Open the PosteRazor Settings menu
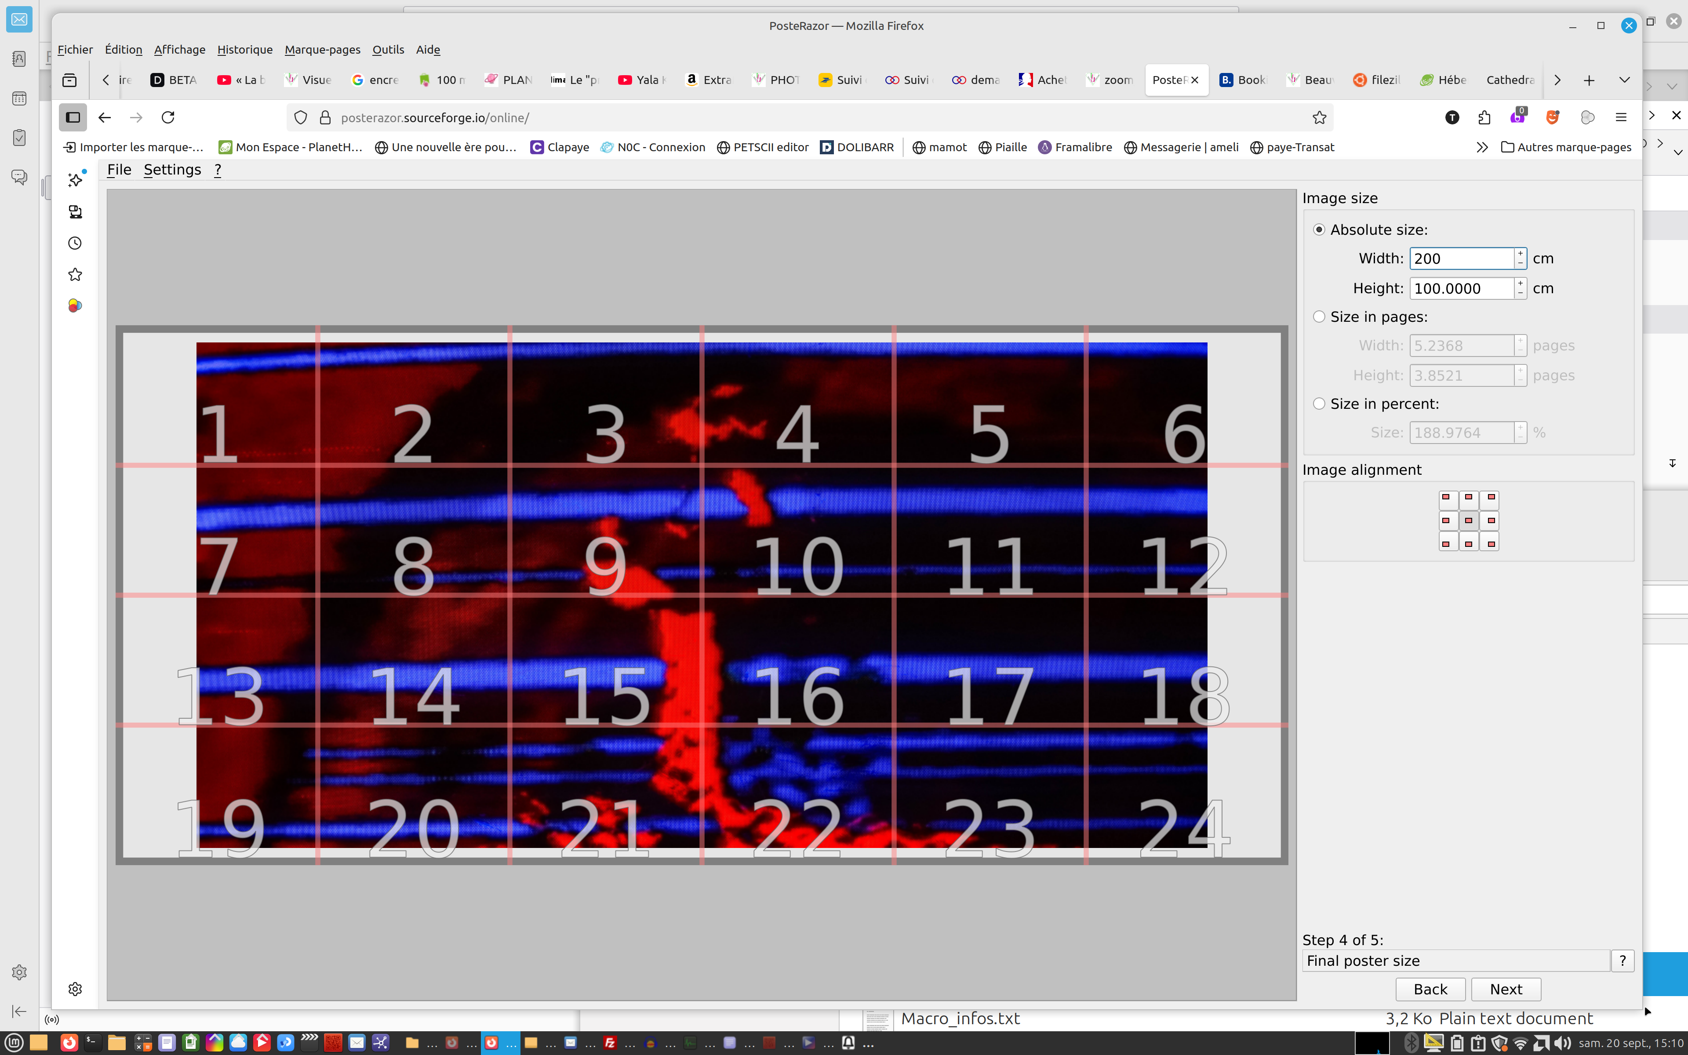The width and height of the screenshot is (1688, 1055). pyautogui.click(x=171, y=170)
